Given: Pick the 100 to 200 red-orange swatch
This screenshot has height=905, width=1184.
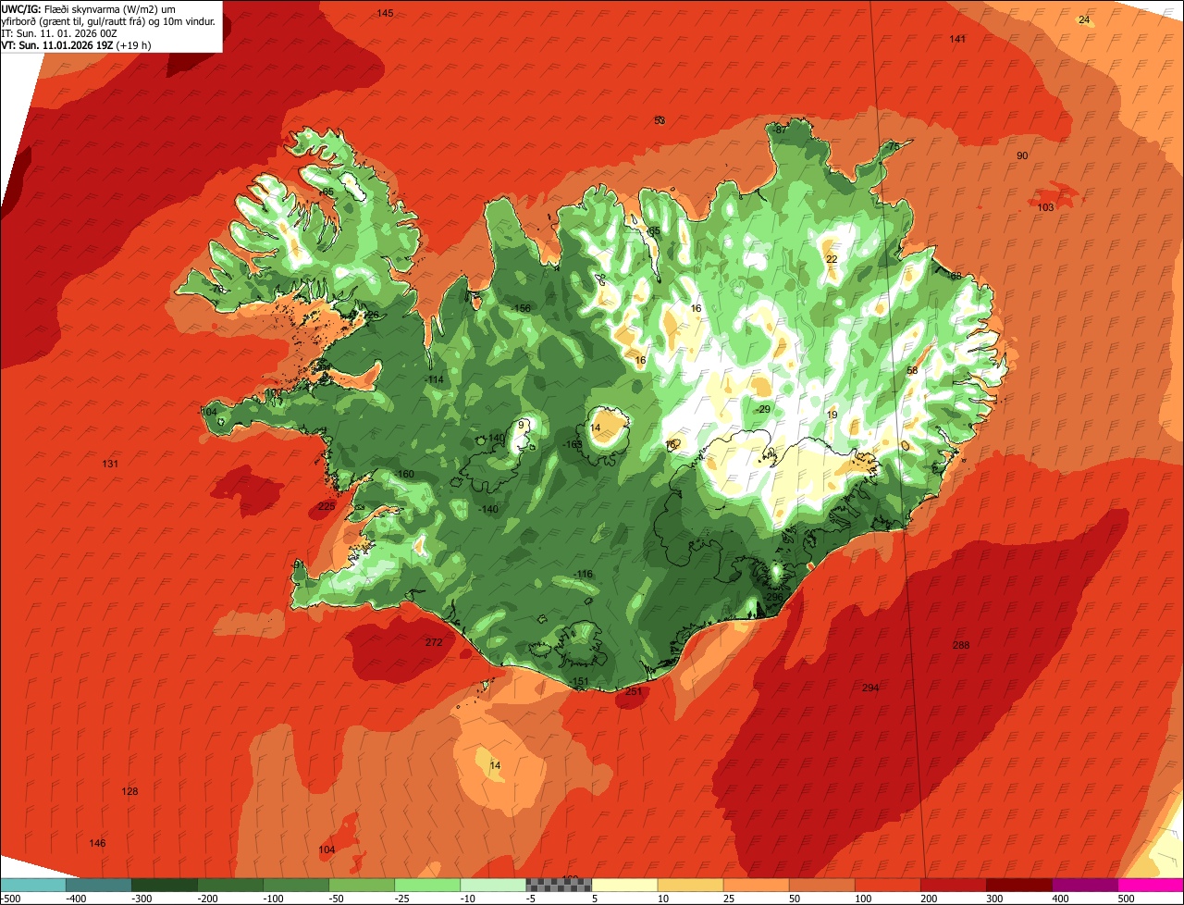Looking at the screenshot, I should point(887,885).
